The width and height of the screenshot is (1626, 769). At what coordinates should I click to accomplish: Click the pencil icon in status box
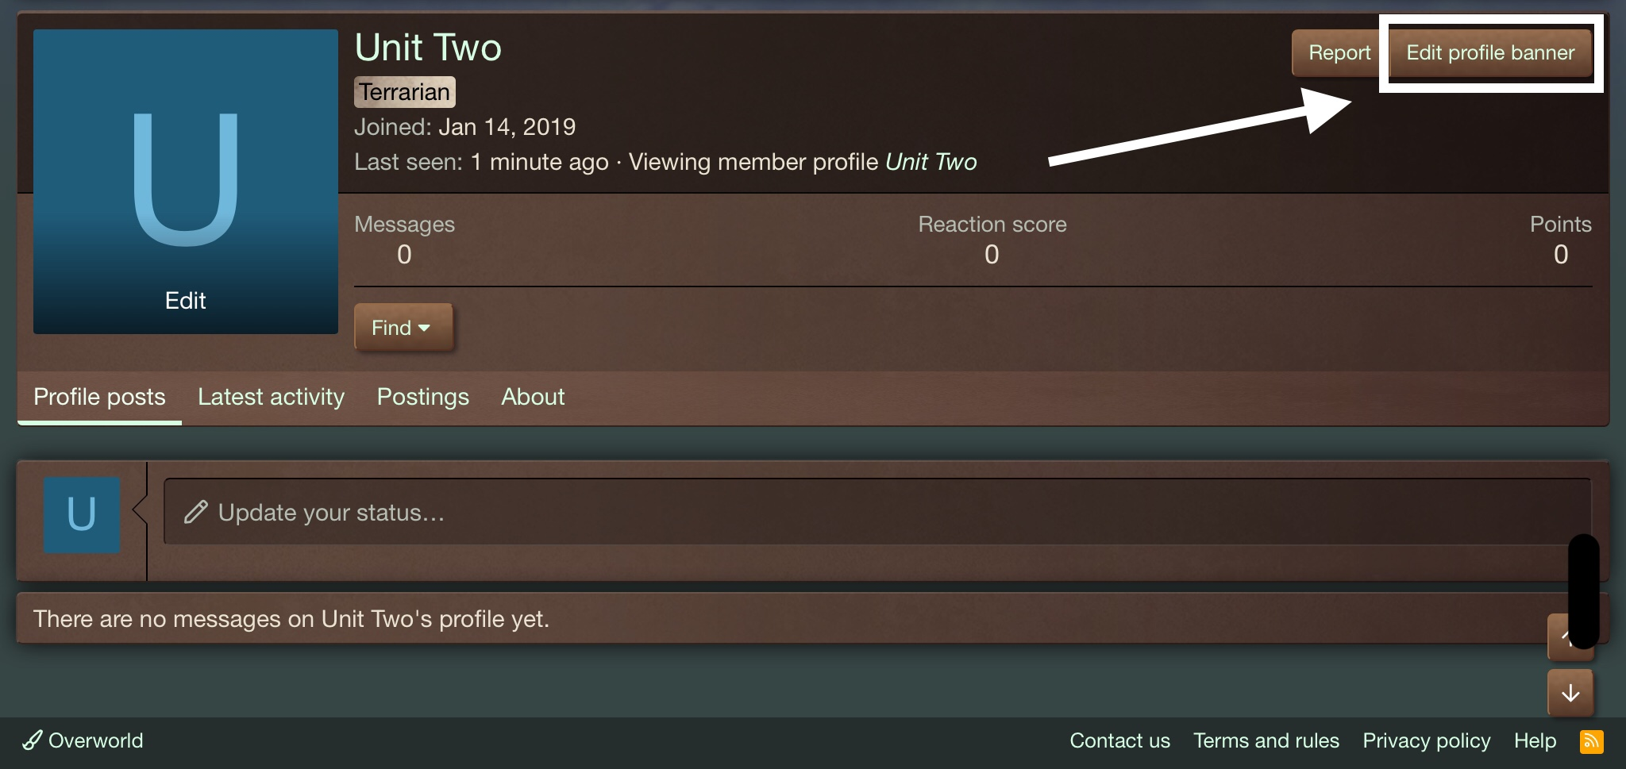click(x=195, y=512)
